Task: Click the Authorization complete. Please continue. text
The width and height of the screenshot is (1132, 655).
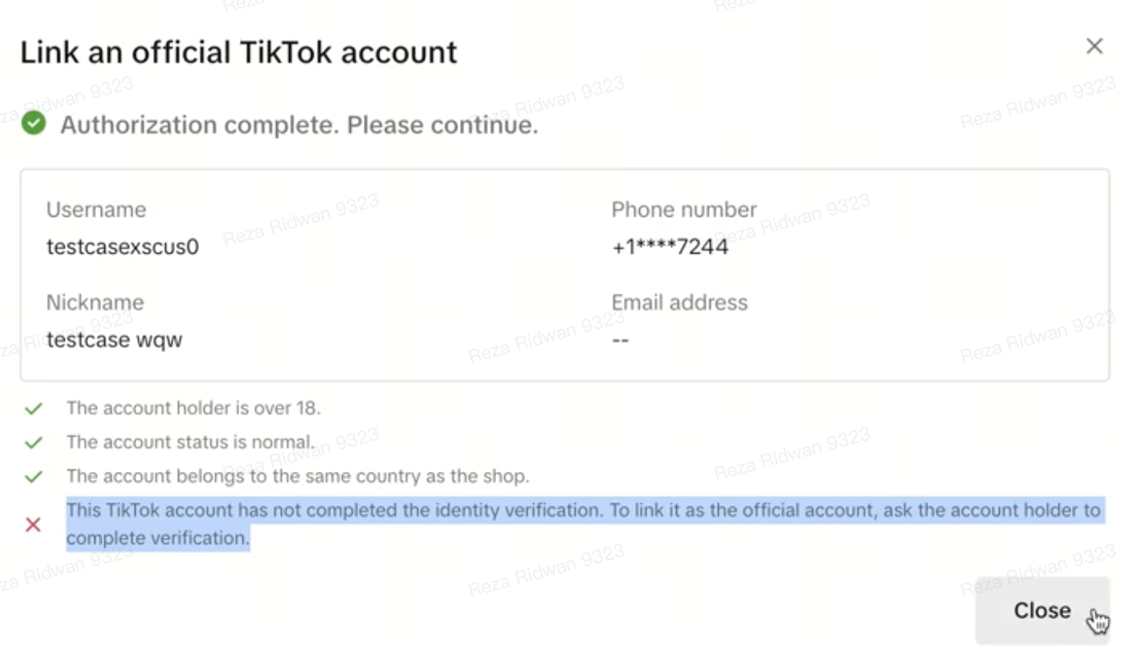Action: [x=299, y=126]
